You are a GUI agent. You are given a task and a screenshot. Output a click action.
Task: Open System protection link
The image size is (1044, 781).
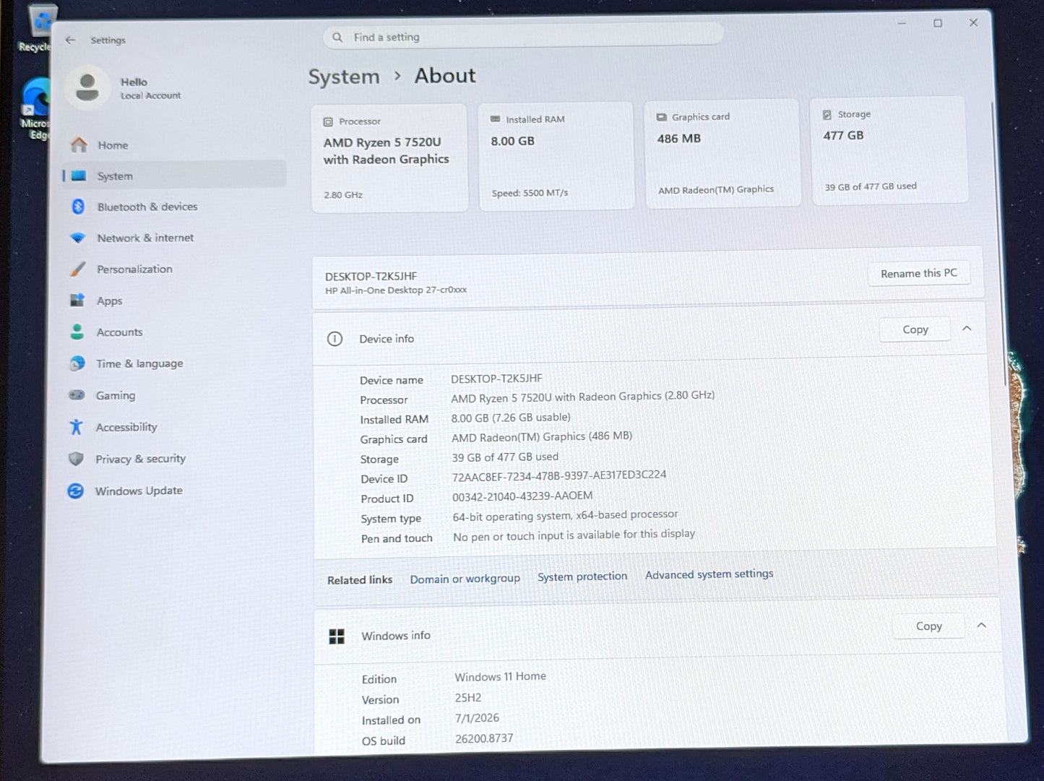tap(582, 577)
